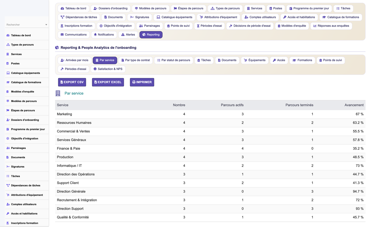Click the Documents file icon in sidebar
This screenshot has height=230, width=372.
(x=8, y=157)
